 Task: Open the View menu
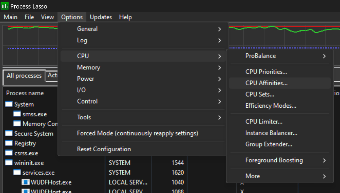47,17
